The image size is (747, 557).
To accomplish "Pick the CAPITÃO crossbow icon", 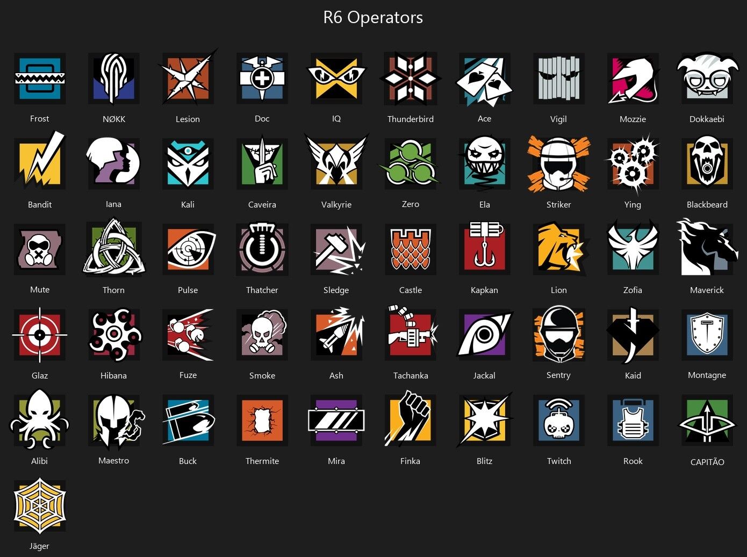I will (707, 420).
